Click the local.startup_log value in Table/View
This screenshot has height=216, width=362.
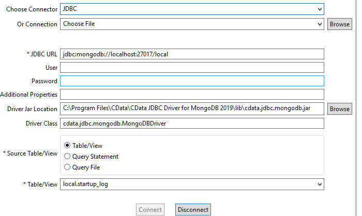85,184
